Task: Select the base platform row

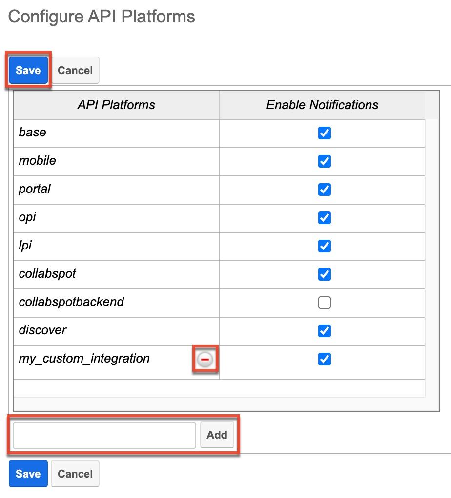Action: click(116, 133)
